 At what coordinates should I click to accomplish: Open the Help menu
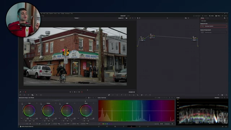71,14
